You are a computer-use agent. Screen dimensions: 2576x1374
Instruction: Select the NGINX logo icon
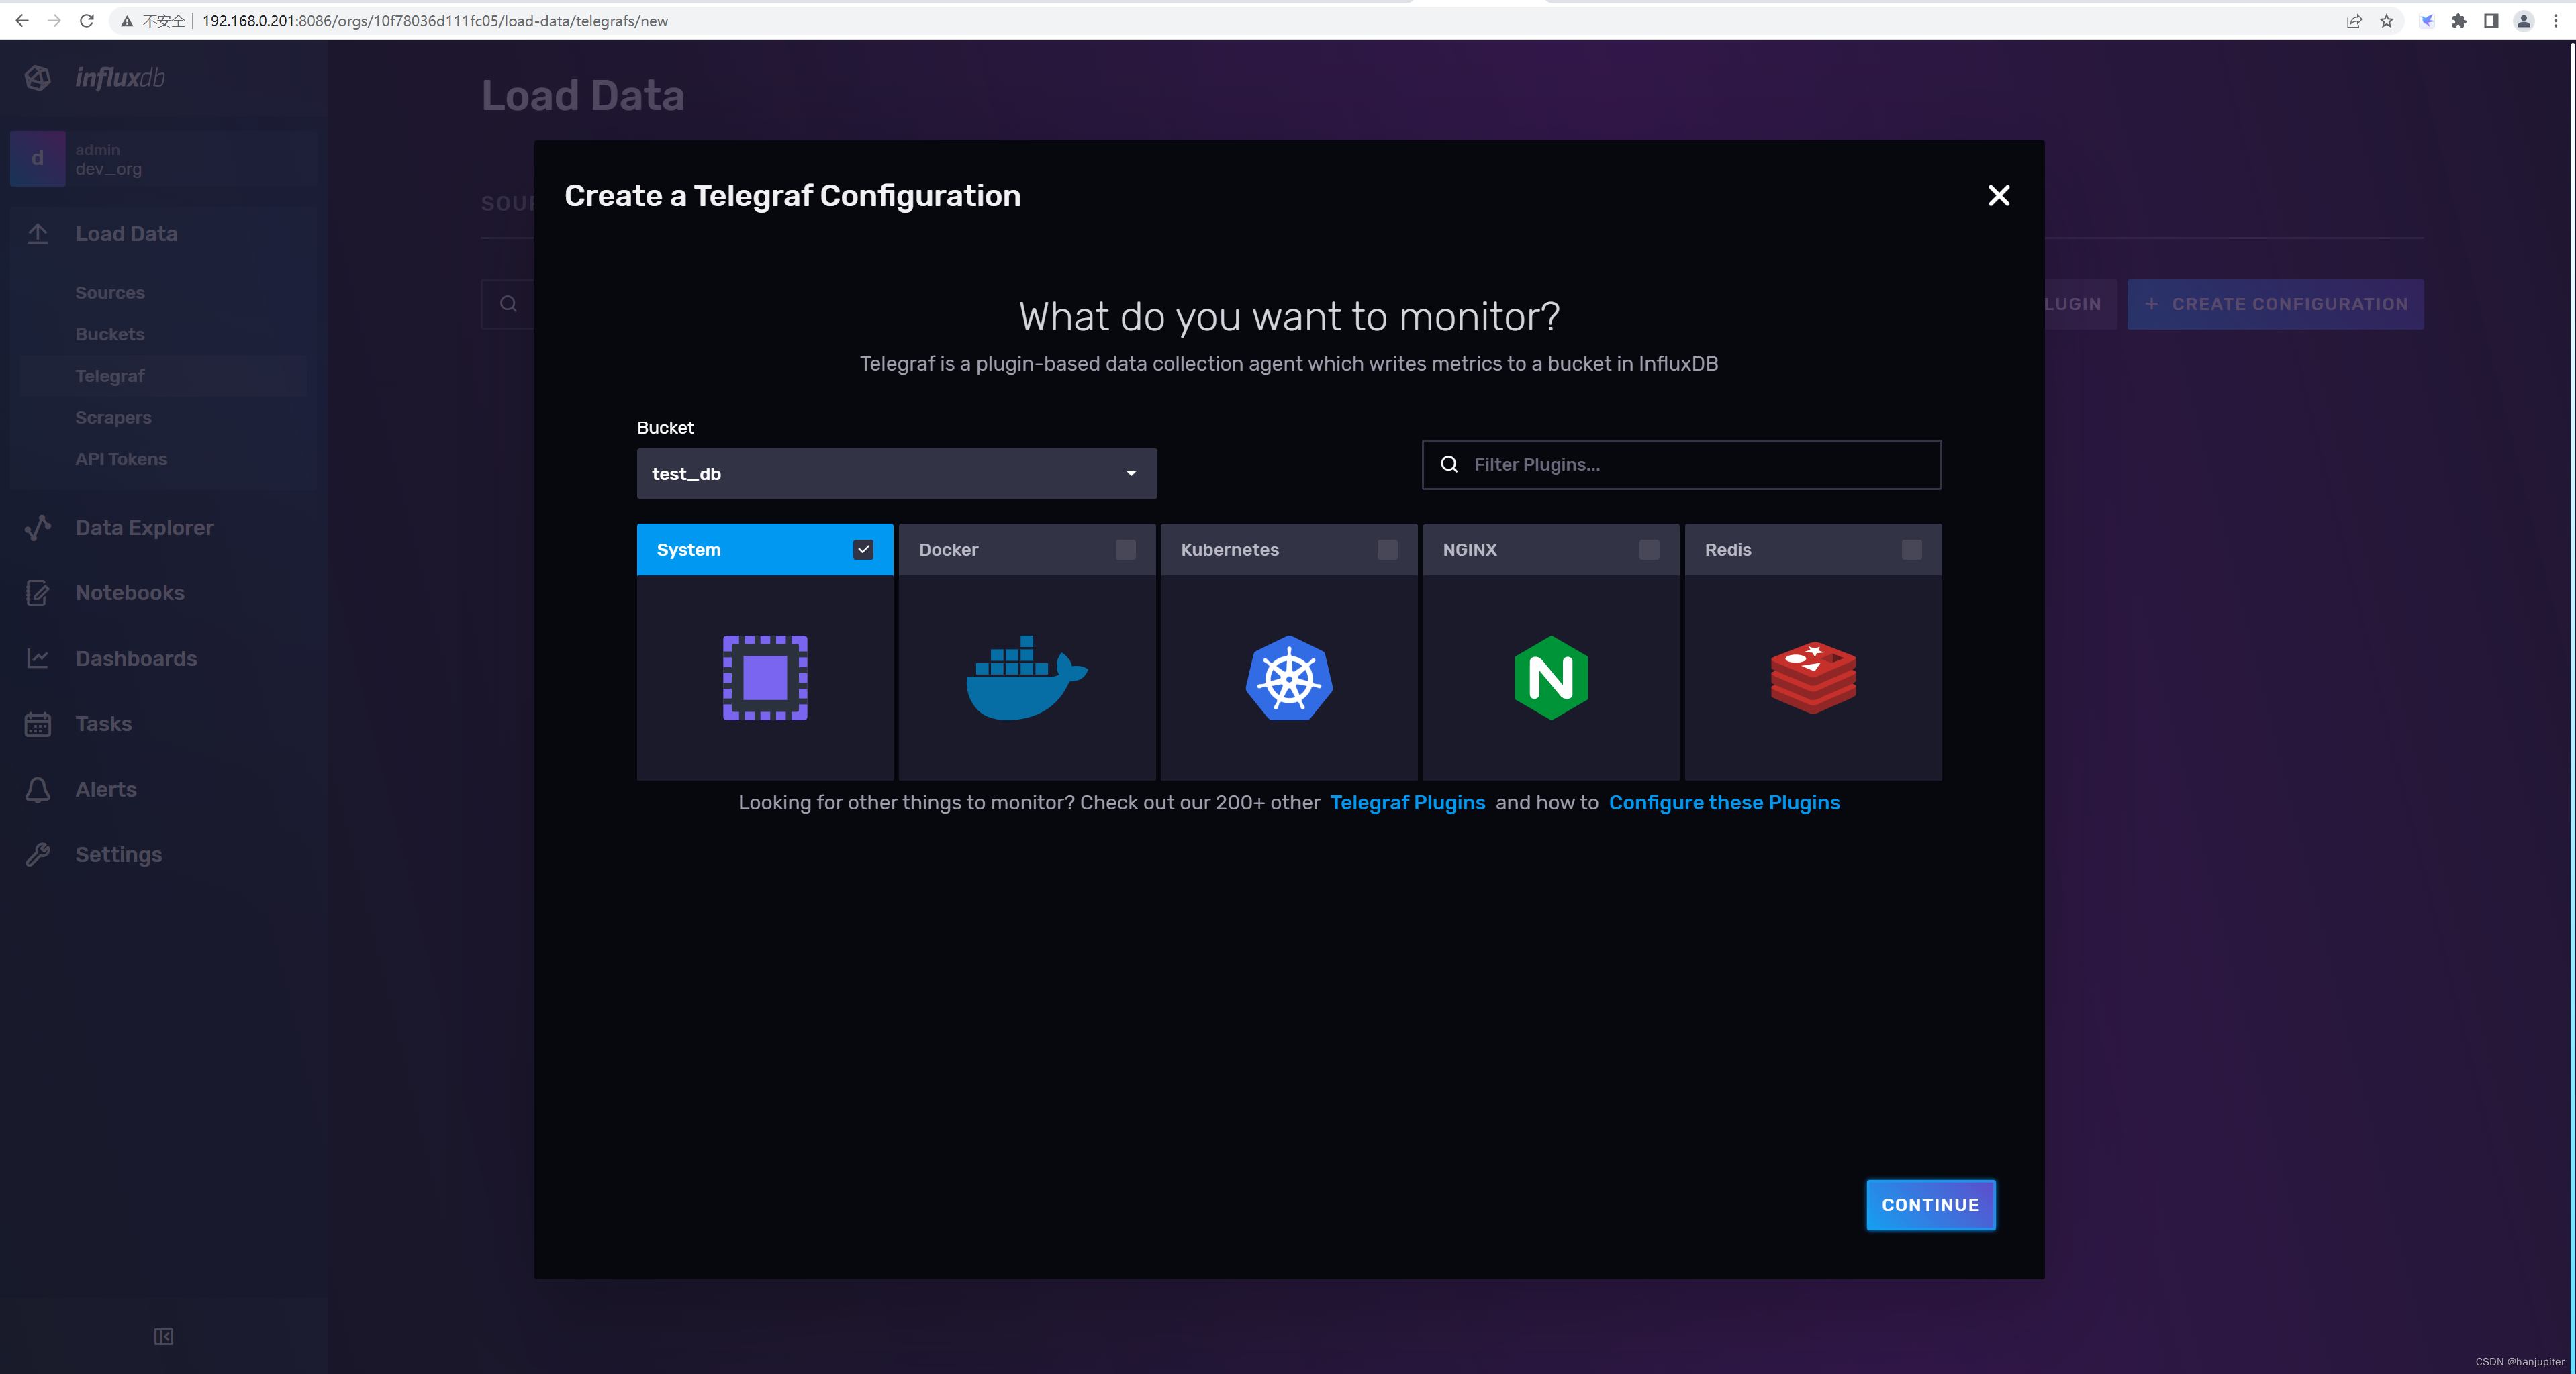[1551, 678]
